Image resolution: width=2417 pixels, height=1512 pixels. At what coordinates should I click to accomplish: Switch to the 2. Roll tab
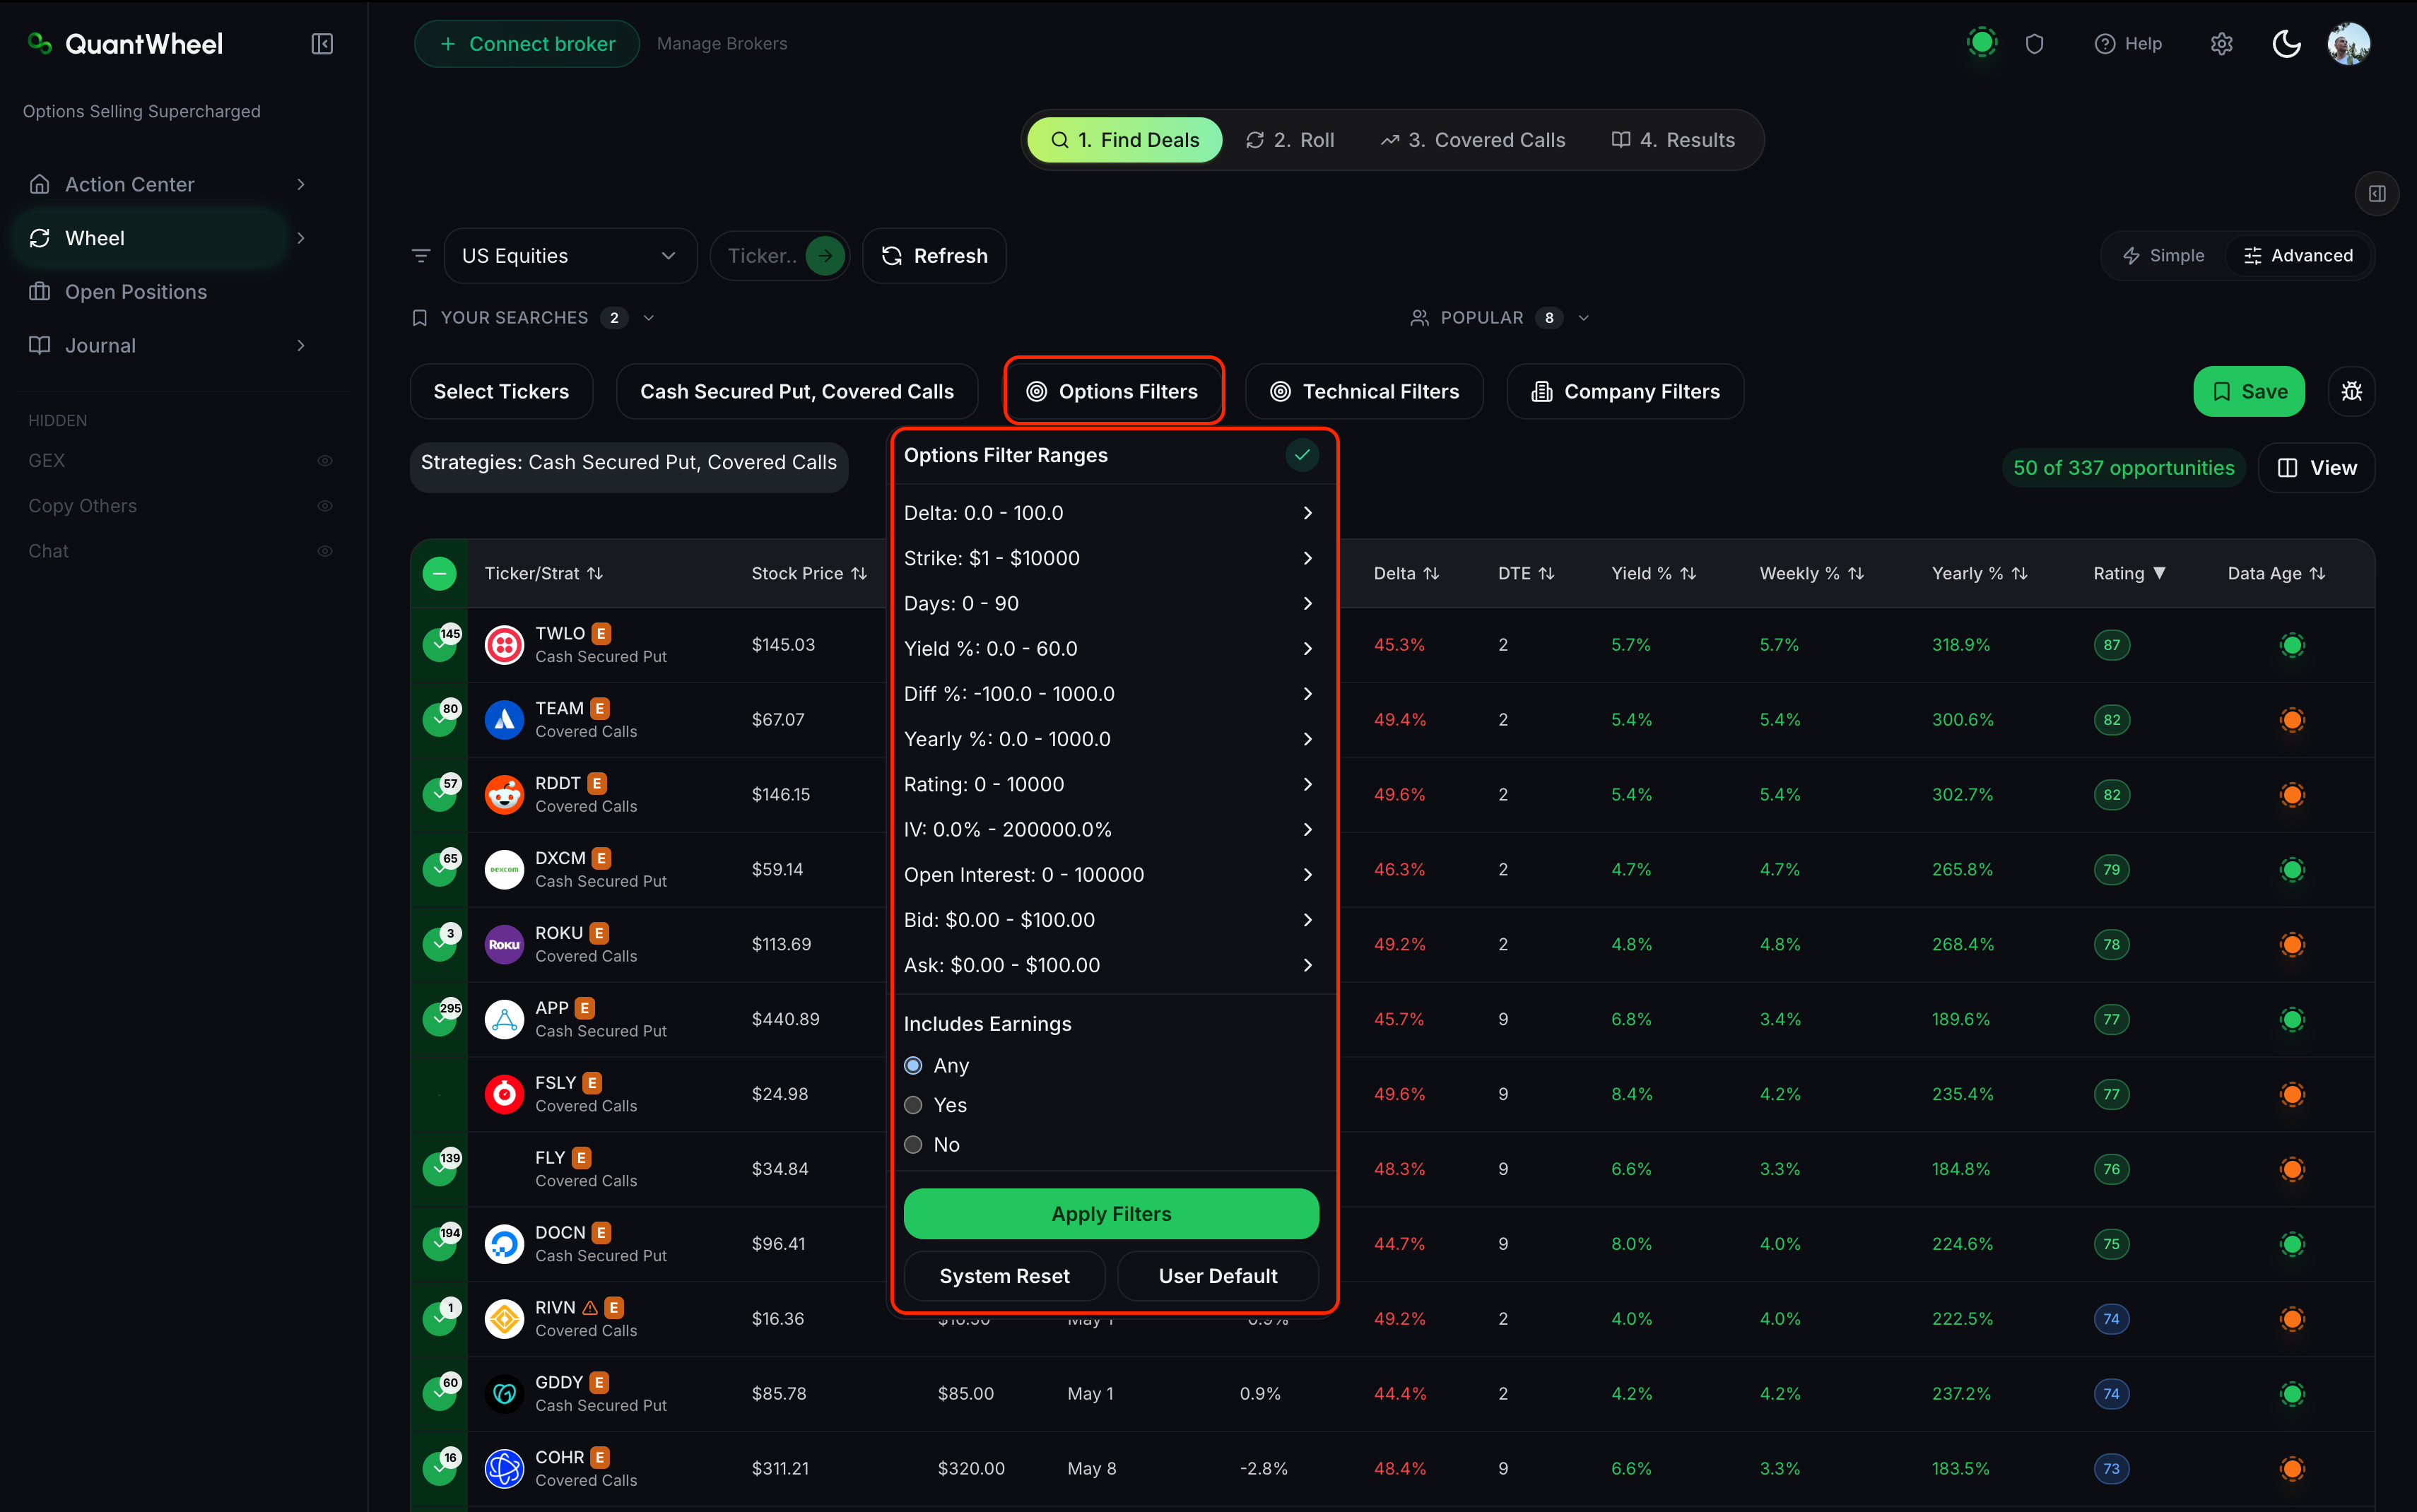point(1290,140)
